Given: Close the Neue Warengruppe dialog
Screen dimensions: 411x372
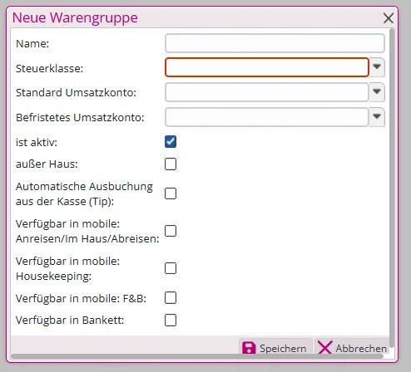Looking at the screenshot, I should pyautogui.click(x=389, y=18).
